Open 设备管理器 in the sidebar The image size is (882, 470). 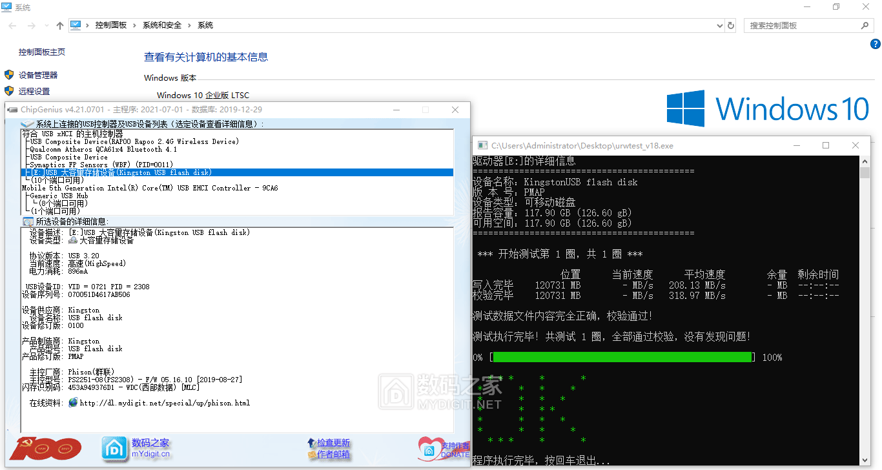coord(38,75)
